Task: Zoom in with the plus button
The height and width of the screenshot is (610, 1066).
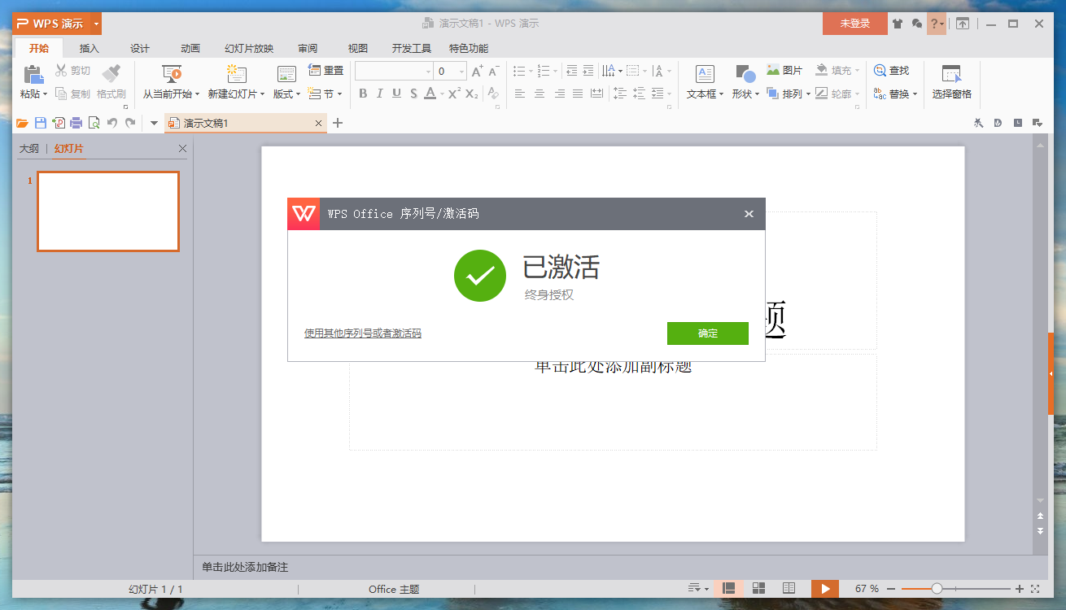Action: [x=1020, y=588]
